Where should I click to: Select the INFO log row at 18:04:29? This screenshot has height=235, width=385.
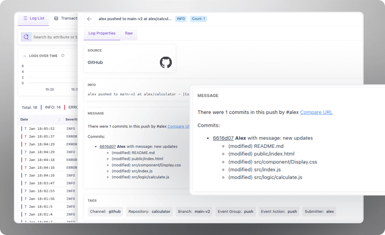[48, 152]
